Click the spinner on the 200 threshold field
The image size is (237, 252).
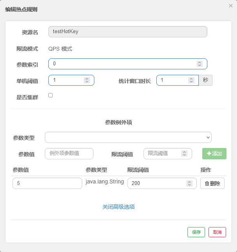click(x=189, y=183)
